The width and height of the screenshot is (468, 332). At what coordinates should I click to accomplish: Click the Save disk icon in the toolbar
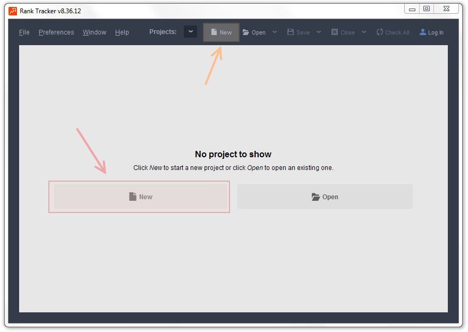pyautogui.click(x=291, y=32)
